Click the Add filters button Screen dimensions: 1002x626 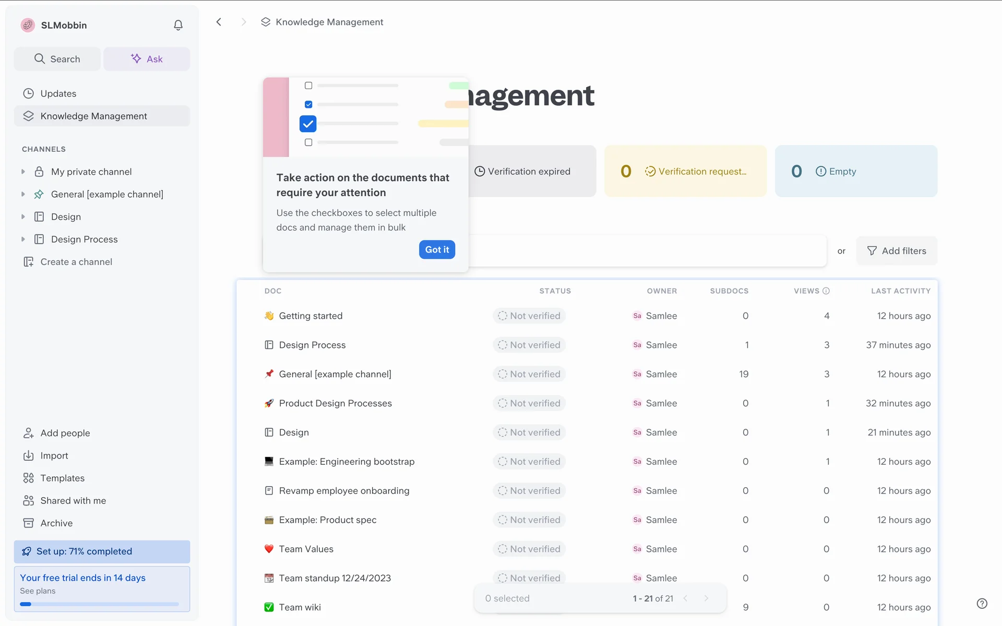896,251
